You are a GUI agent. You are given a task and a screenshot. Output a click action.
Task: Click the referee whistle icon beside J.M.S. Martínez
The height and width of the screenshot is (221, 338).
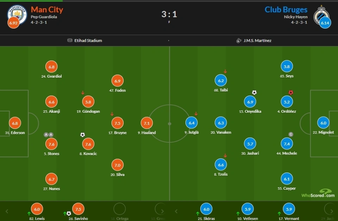(239, 40)
